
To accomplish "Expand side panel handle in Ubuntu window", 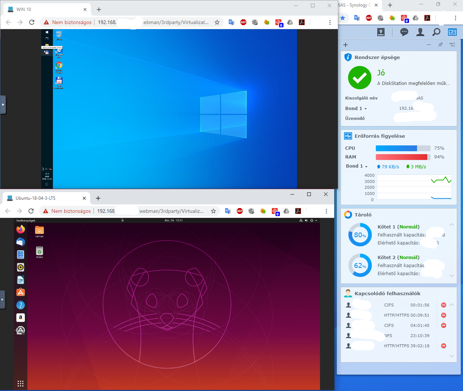I will coord(3,300).
